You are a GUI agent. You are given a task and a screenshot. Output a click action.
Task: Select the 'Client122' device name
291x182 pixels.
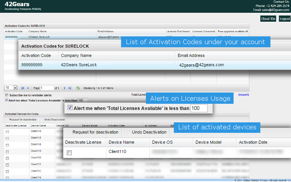coord(36,171)
